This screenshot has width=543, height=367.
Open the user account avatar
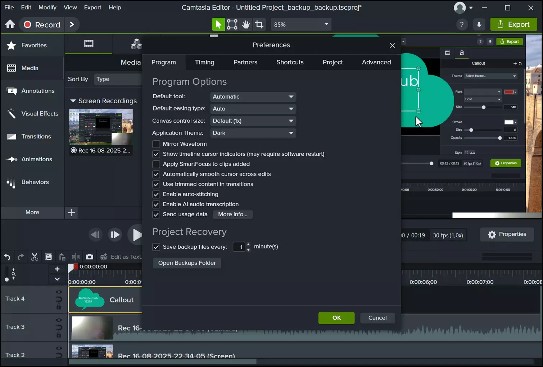pos(460,8)
